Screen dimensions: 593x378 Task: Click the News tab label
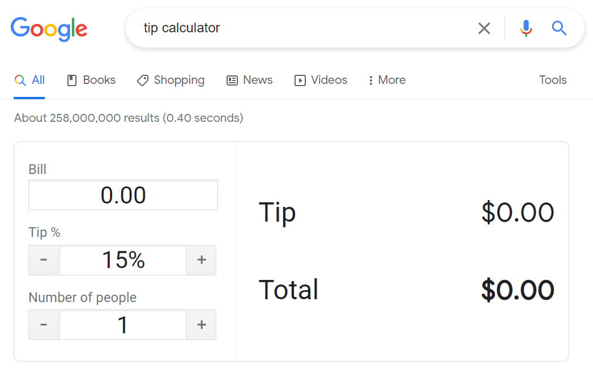tap(257, 80)
